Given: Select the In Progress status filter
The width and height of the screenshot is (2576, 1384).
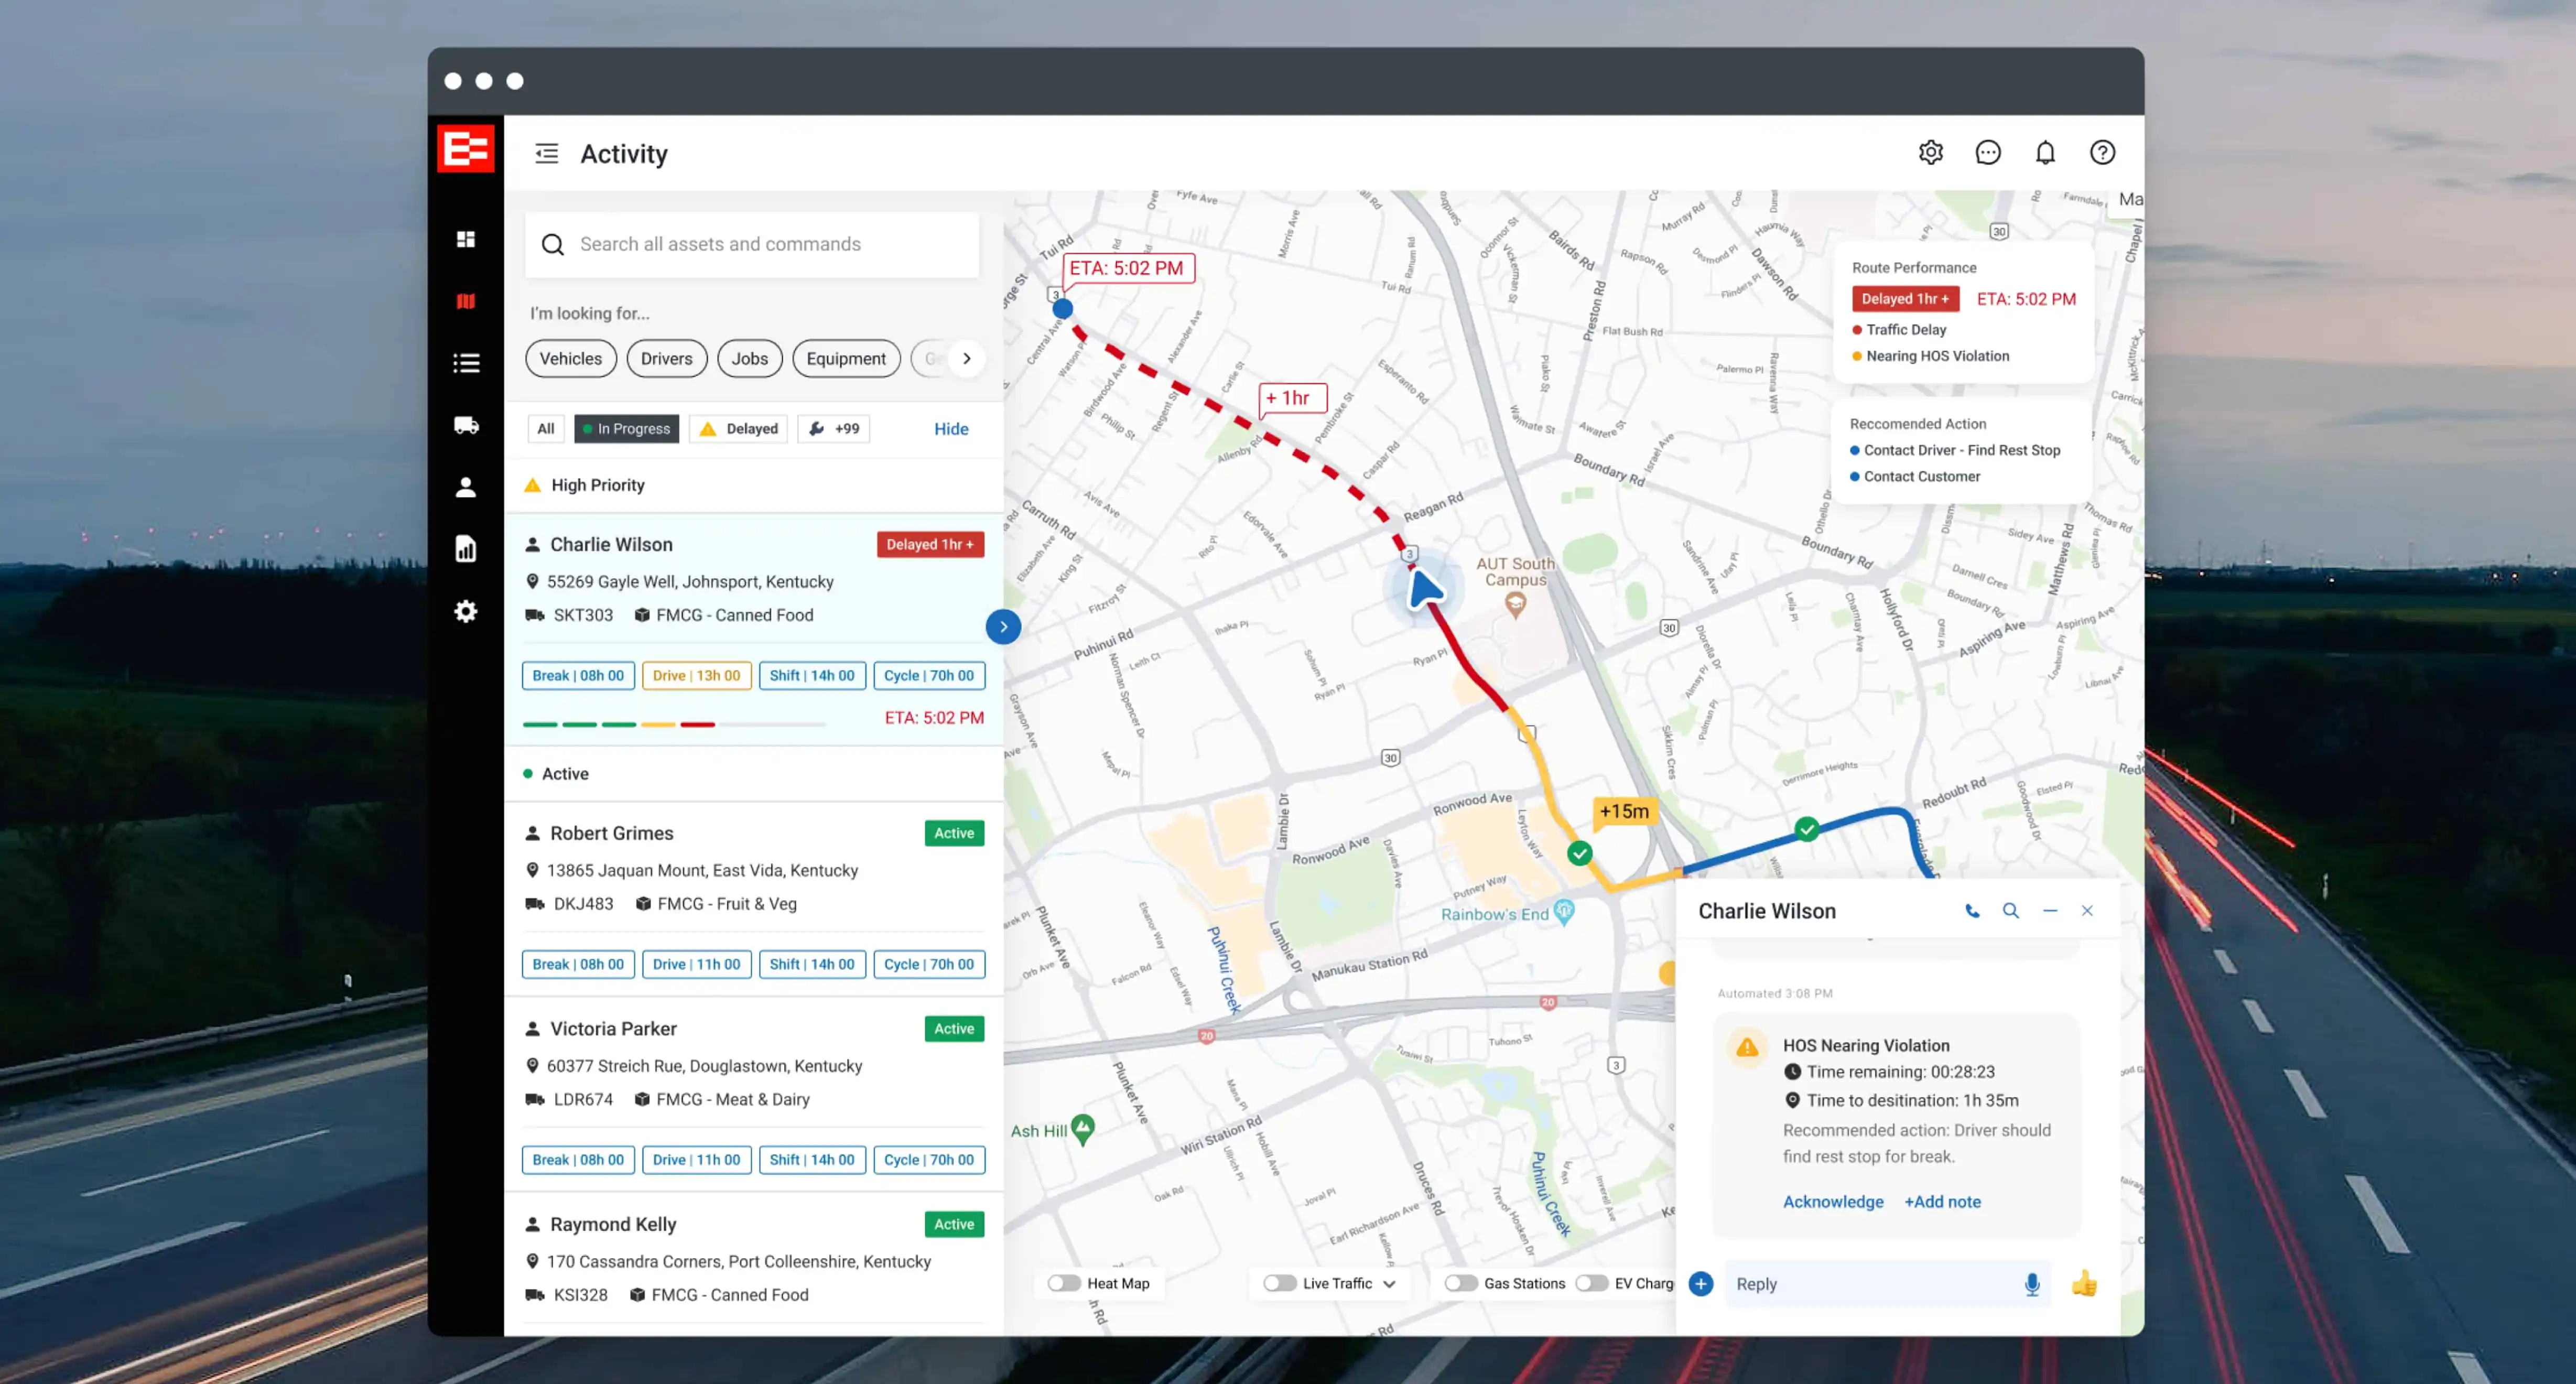Looking at the screenshot, I should coord(626,429).
